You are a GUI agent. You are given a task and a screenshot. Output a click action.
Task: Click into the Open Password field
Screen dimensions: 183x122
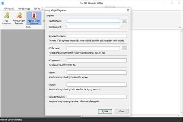93,27
